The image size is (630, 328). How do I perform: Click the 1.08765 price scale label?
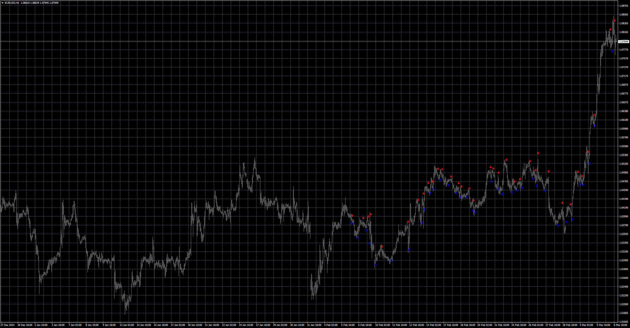pyautogui.click(x=624, y=6)
